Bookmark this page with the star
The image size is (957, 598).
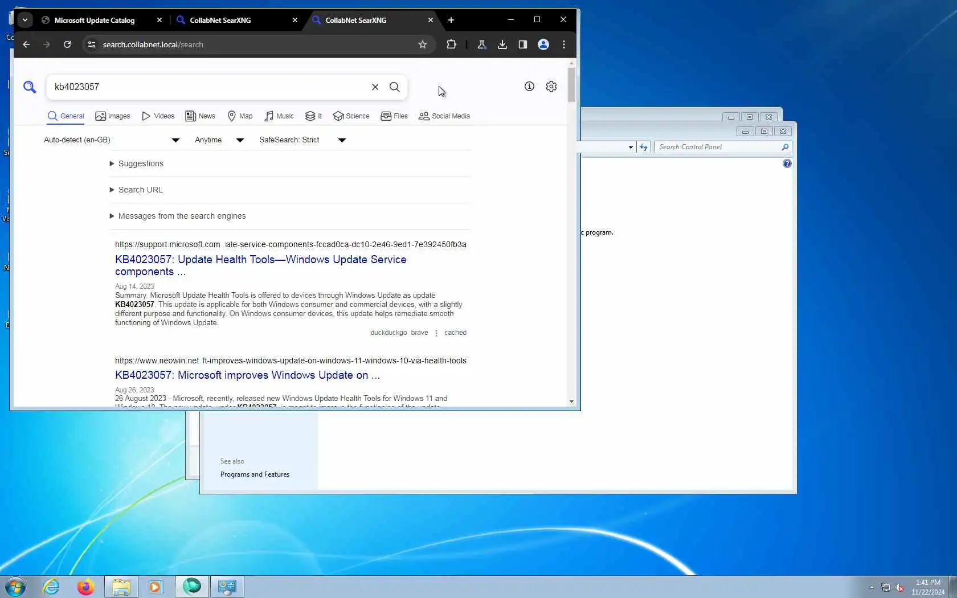point(422,44)
